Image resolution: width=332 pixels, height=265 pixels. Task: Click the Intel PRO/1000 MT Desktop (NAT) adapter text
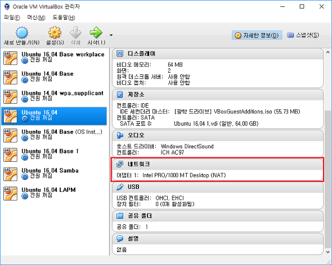point(184,175)
